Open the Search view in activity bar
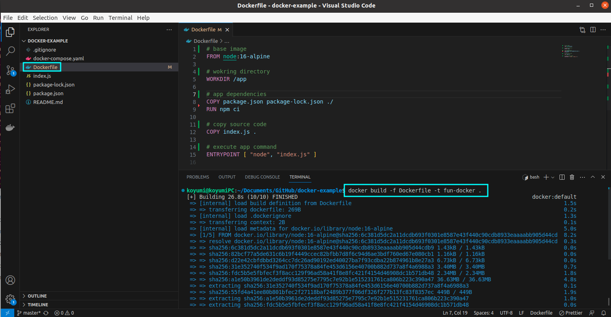The width and height of the screenshot is (611, 317). click(x=10, y=51)
